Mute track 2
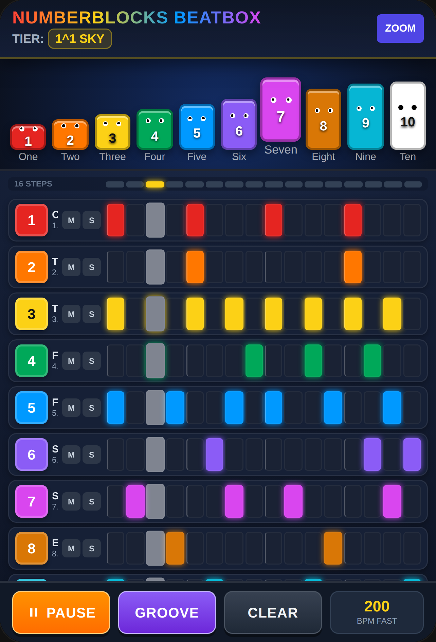Viewport: 436px width, 642px height. 71,267
